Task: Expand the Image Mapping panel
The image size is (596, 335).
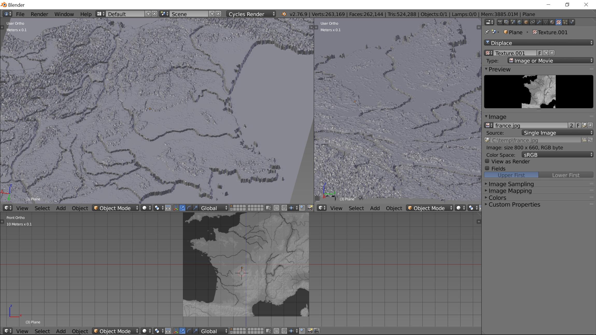Action: (x=510, y=191)
